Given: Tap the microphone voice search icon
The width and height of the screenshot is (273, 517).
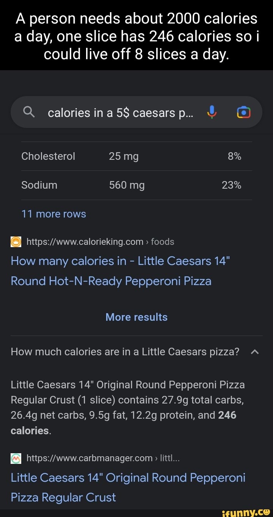Looking at the screenshot, I should click(x=212, y=112).
